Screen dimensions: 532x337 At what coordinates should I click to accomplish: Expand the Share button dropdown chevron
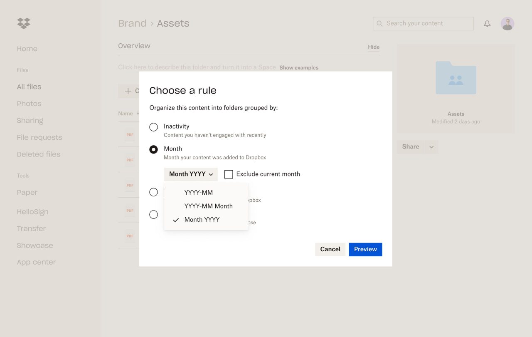click(x=431, y=146)
